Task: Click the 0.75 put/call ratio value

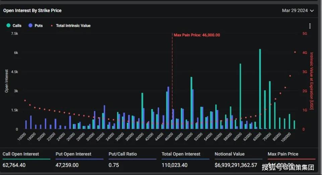Action: [114, 165]
